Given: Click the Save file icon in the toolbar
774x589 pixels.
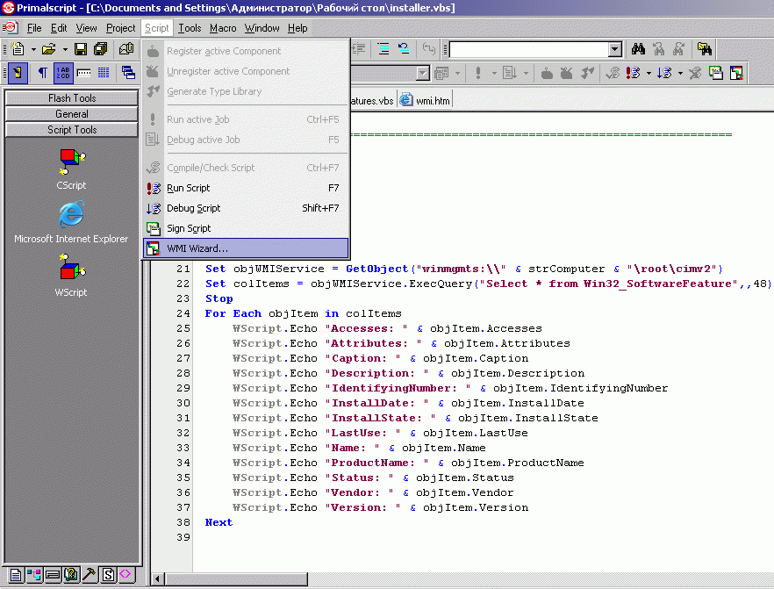Looking at the screenshot, I should click(x=81, y=49).
